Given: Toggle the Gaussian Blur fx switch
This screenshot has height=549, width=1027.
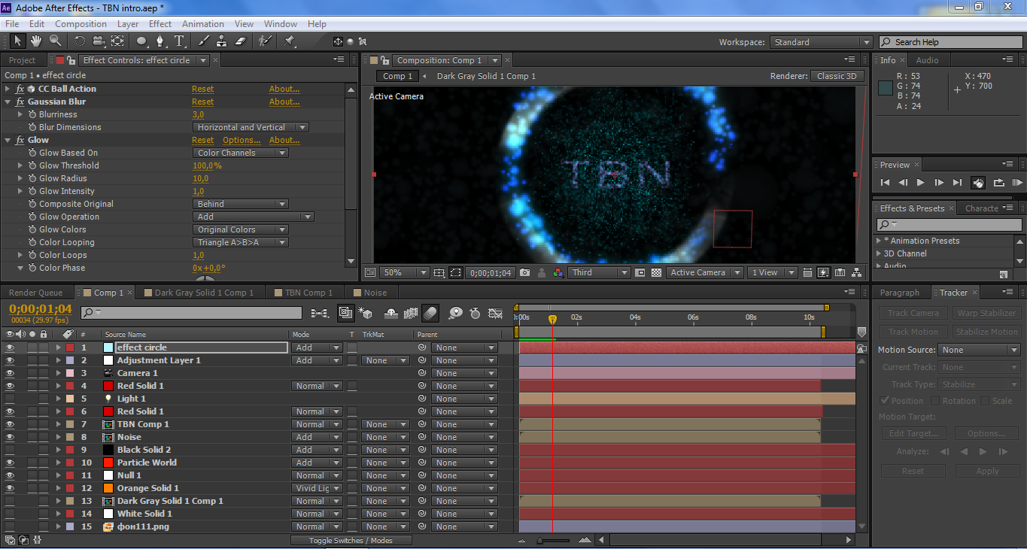Looking at the screenshot, I should (x=20, y=102).
